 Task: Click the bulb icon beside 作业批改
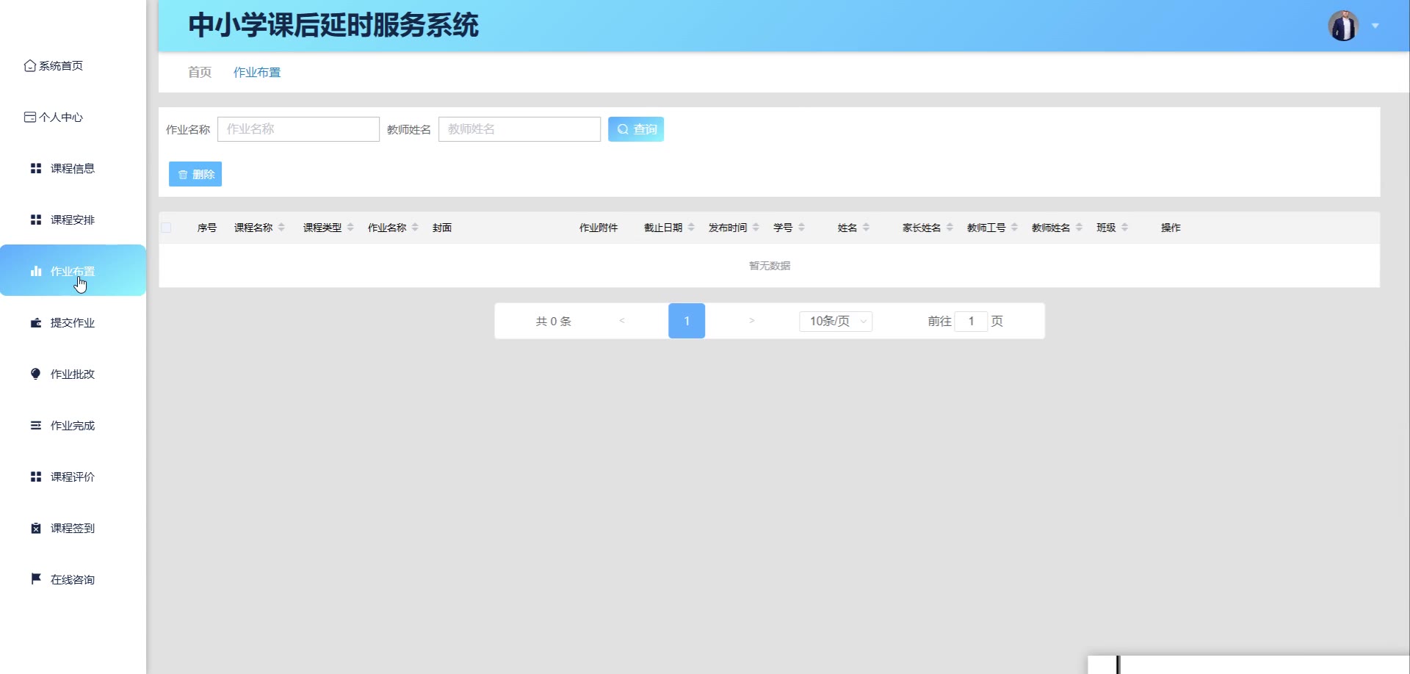point(35,374)
